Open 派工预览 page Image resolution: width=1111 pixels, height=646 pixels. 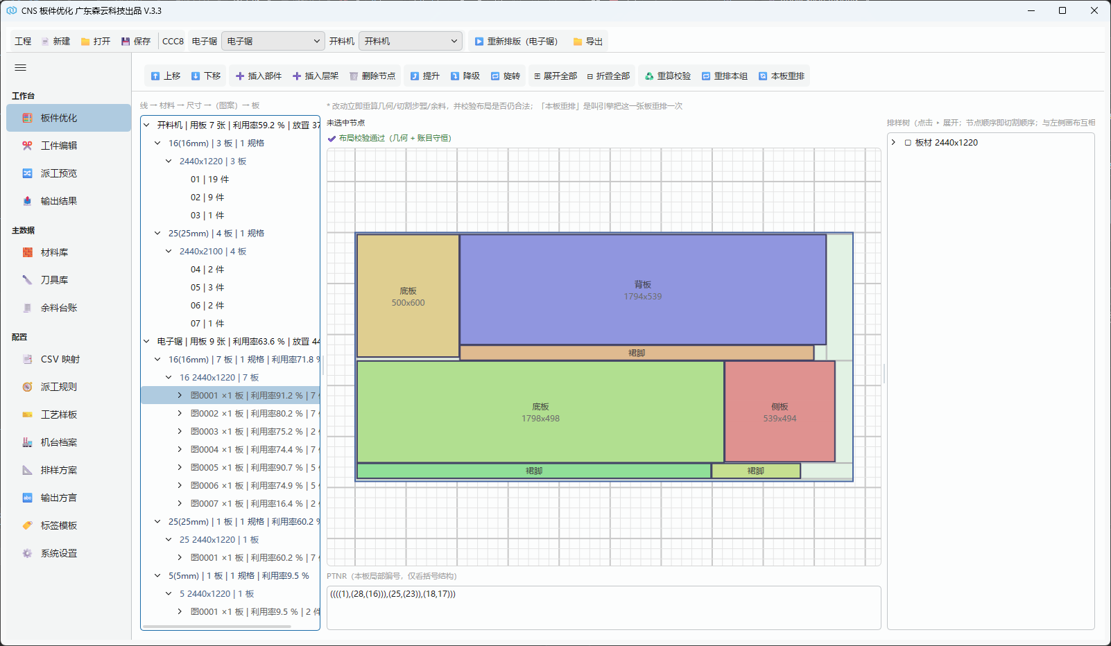coord(69,173)
